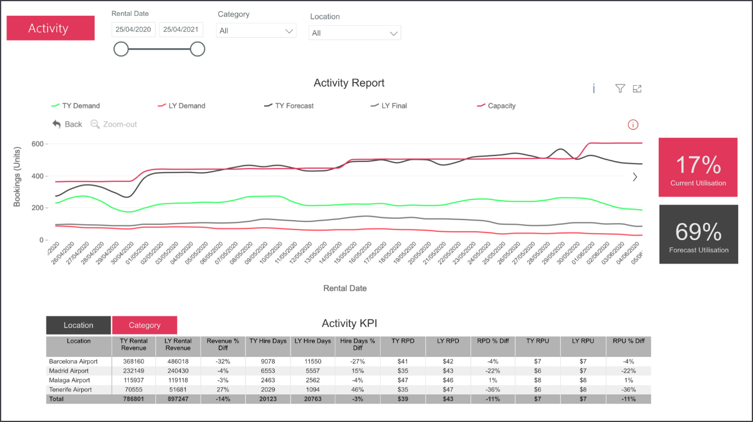
Task: Click the red circled info icon
Action: pyautogui.click(x=632, y=124)
